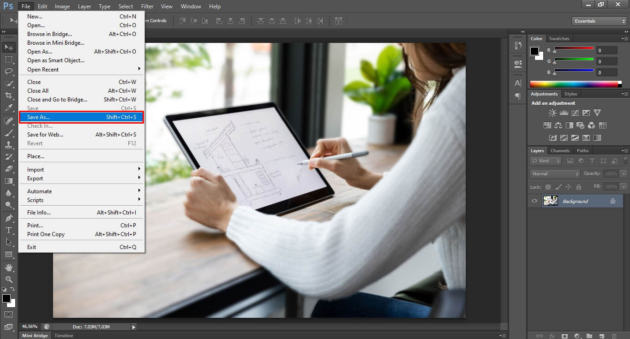
Task: Hide the Background layer visibility
Action: click(534, 201)
